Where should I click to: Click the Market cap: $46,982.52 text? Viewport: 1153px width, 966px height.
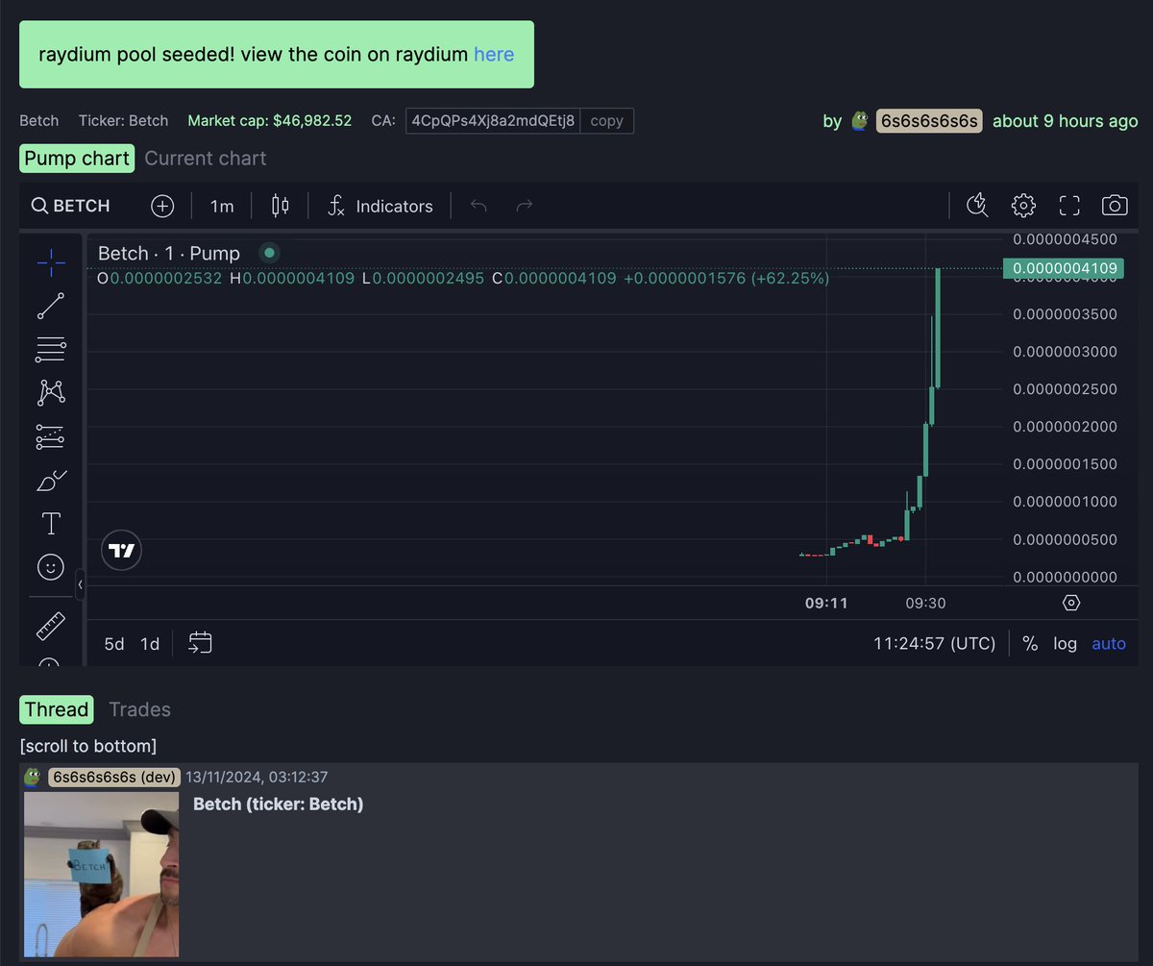pyautogui.click(x=270, y=121)
